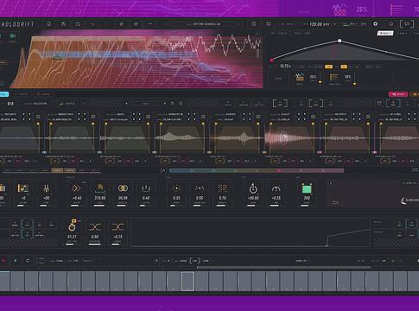Click the first document icon in top toolbar

pyautogui.click(x=49, y=24)
